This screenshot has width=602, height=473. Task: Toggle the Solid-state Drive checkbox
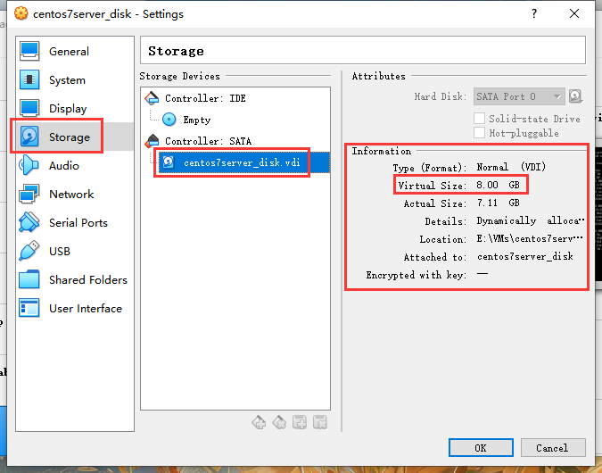(x=480, y=119)
